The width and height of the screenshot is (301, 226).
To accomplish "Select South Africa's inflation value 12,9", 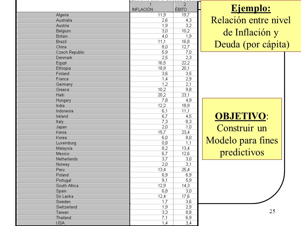I will pyautogui.click(x=162, y=186).
